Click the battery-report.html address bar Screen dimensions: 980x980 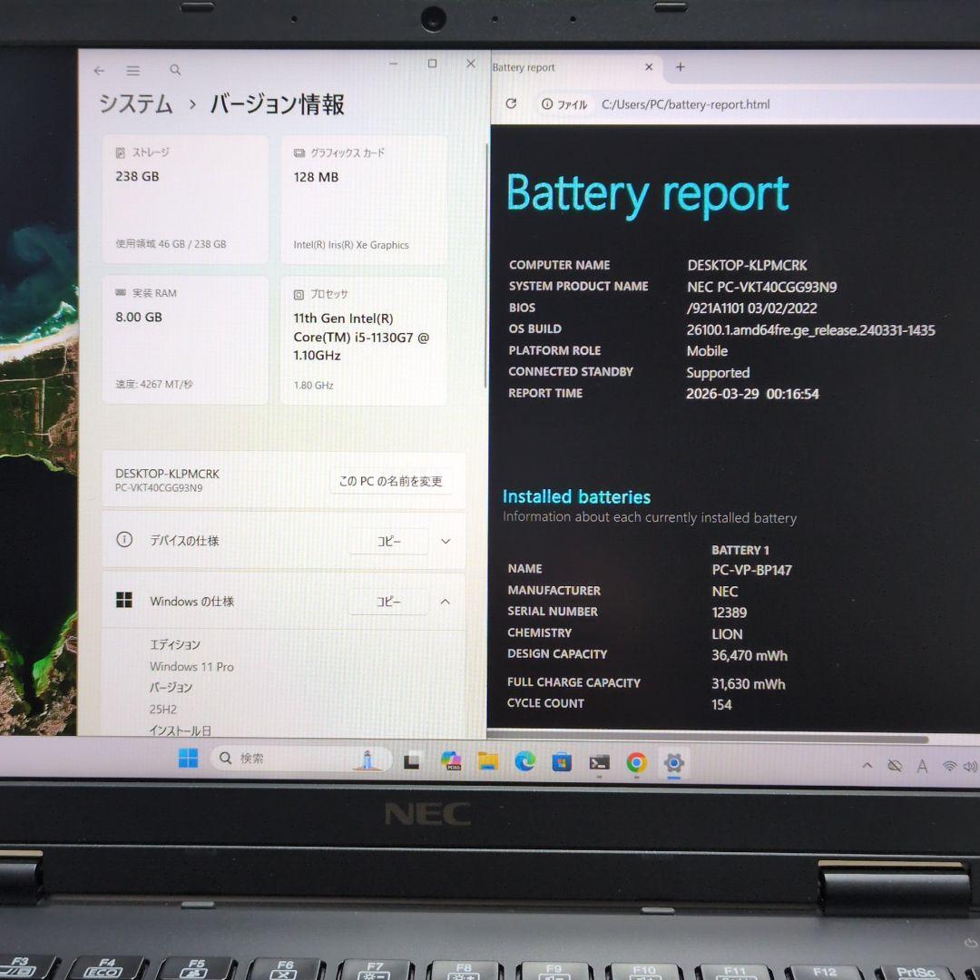pyautogui.click(x=686, y=104)
